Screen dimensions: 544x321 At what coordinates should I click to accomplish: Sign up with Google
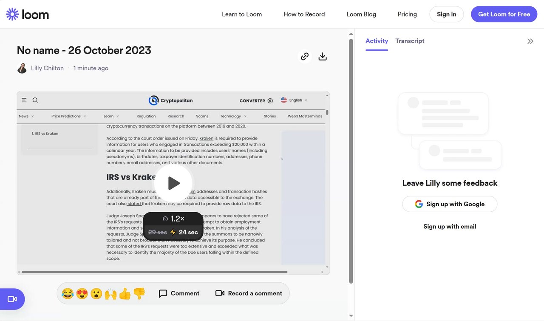coord(450,204)
